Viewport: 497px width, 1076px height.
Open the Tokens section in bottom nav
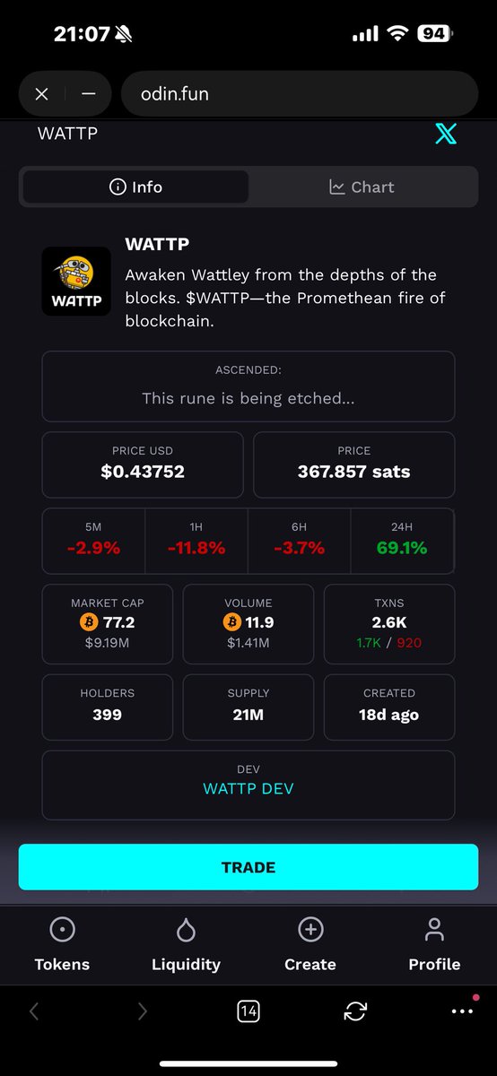coord(62,945)
